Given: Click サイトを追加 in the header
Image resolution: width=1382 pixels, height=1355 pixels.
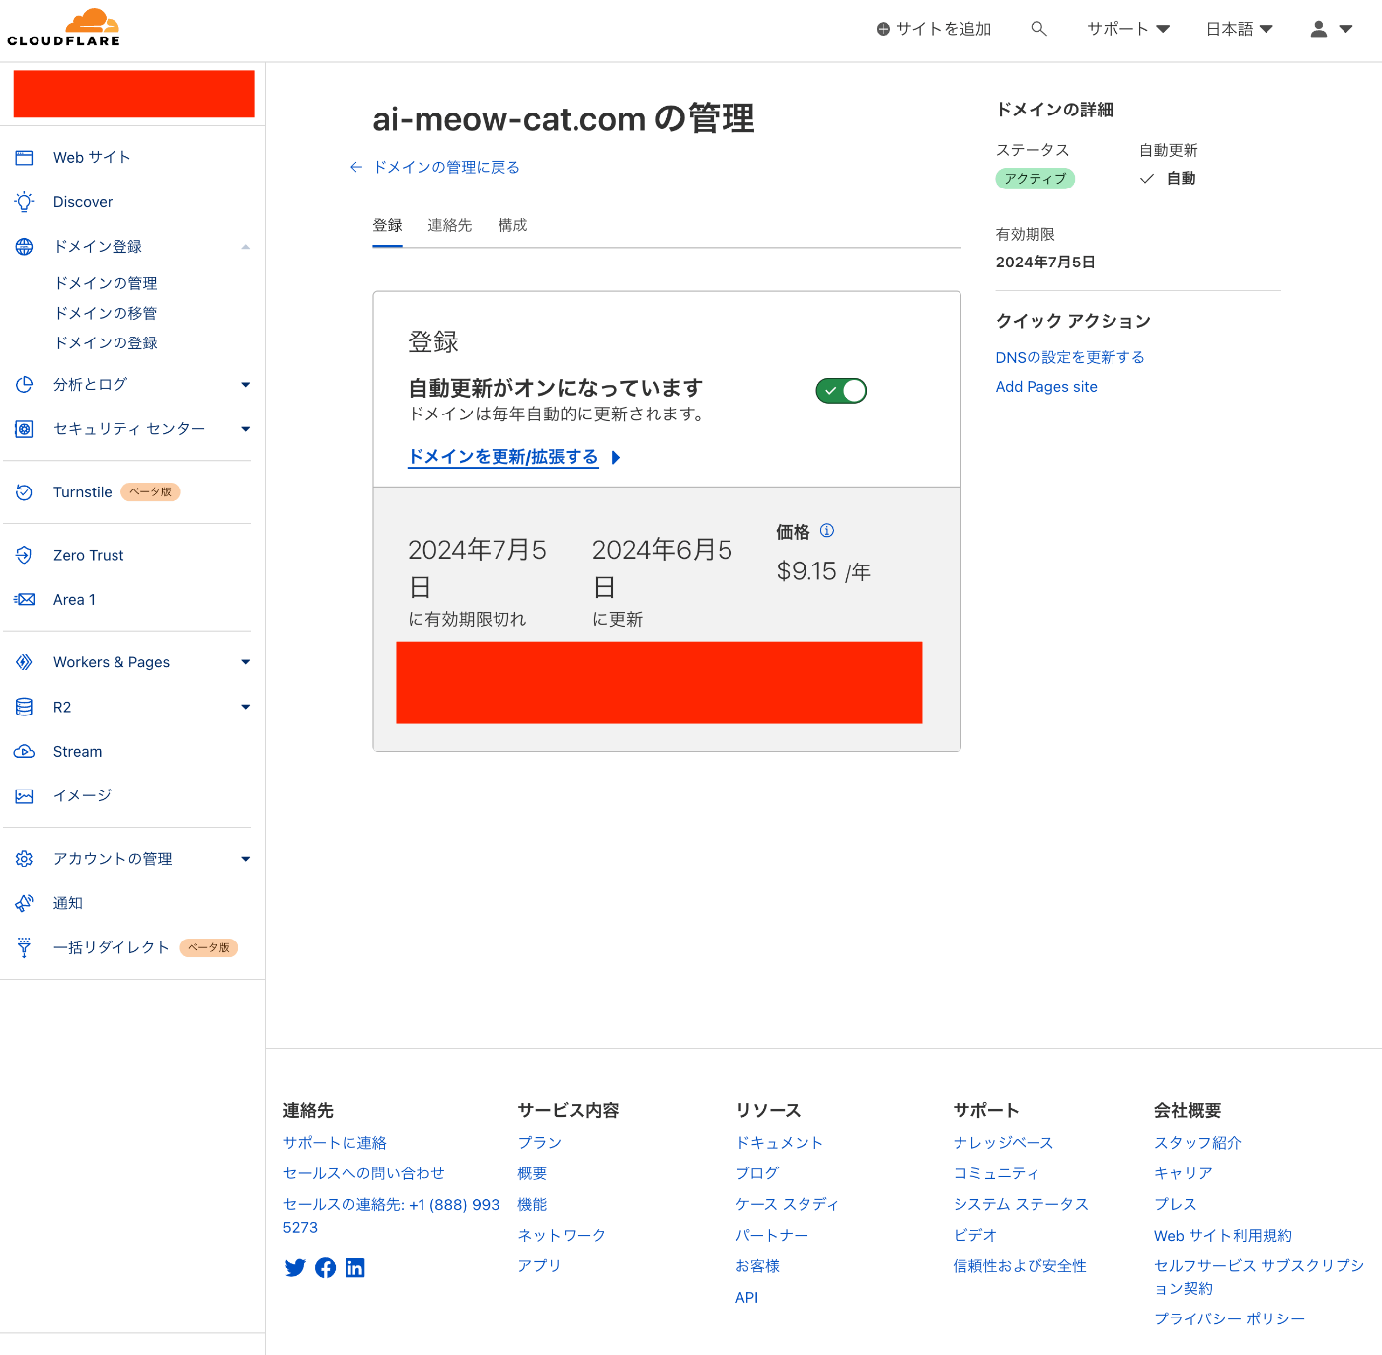Looking at the screenshot, I should 943,29.
